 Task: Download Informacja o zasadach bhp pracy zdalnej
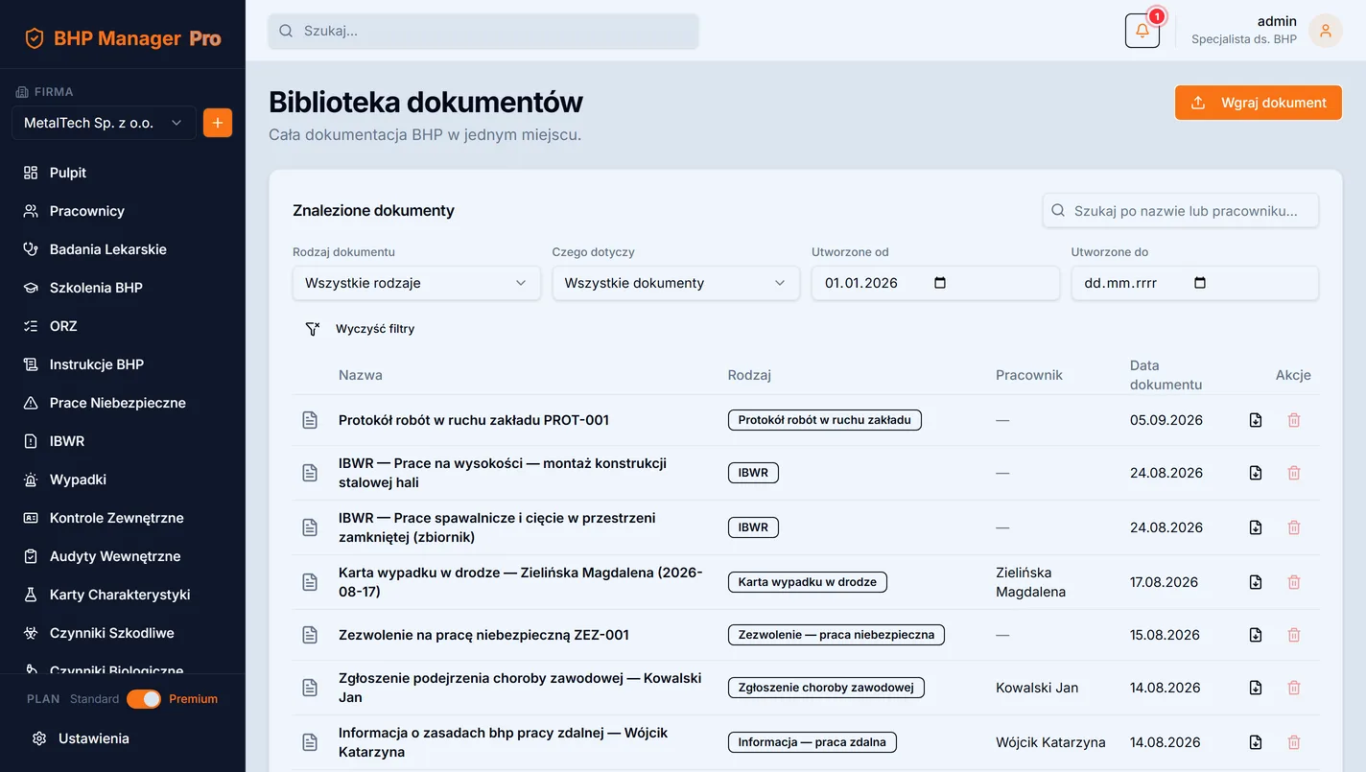point(1256,742)
